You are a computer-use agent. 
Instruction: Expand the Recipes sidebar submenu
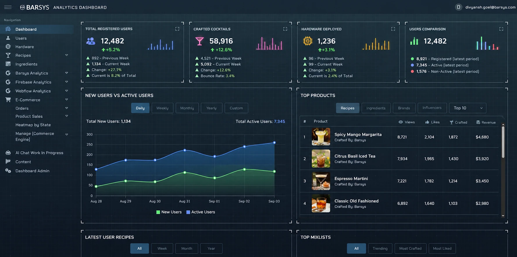point(67,55)
